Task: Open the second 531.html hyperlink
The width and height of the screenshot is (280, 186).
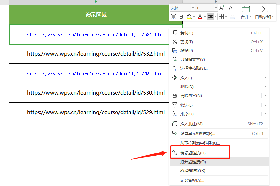Action: (96, 74)
